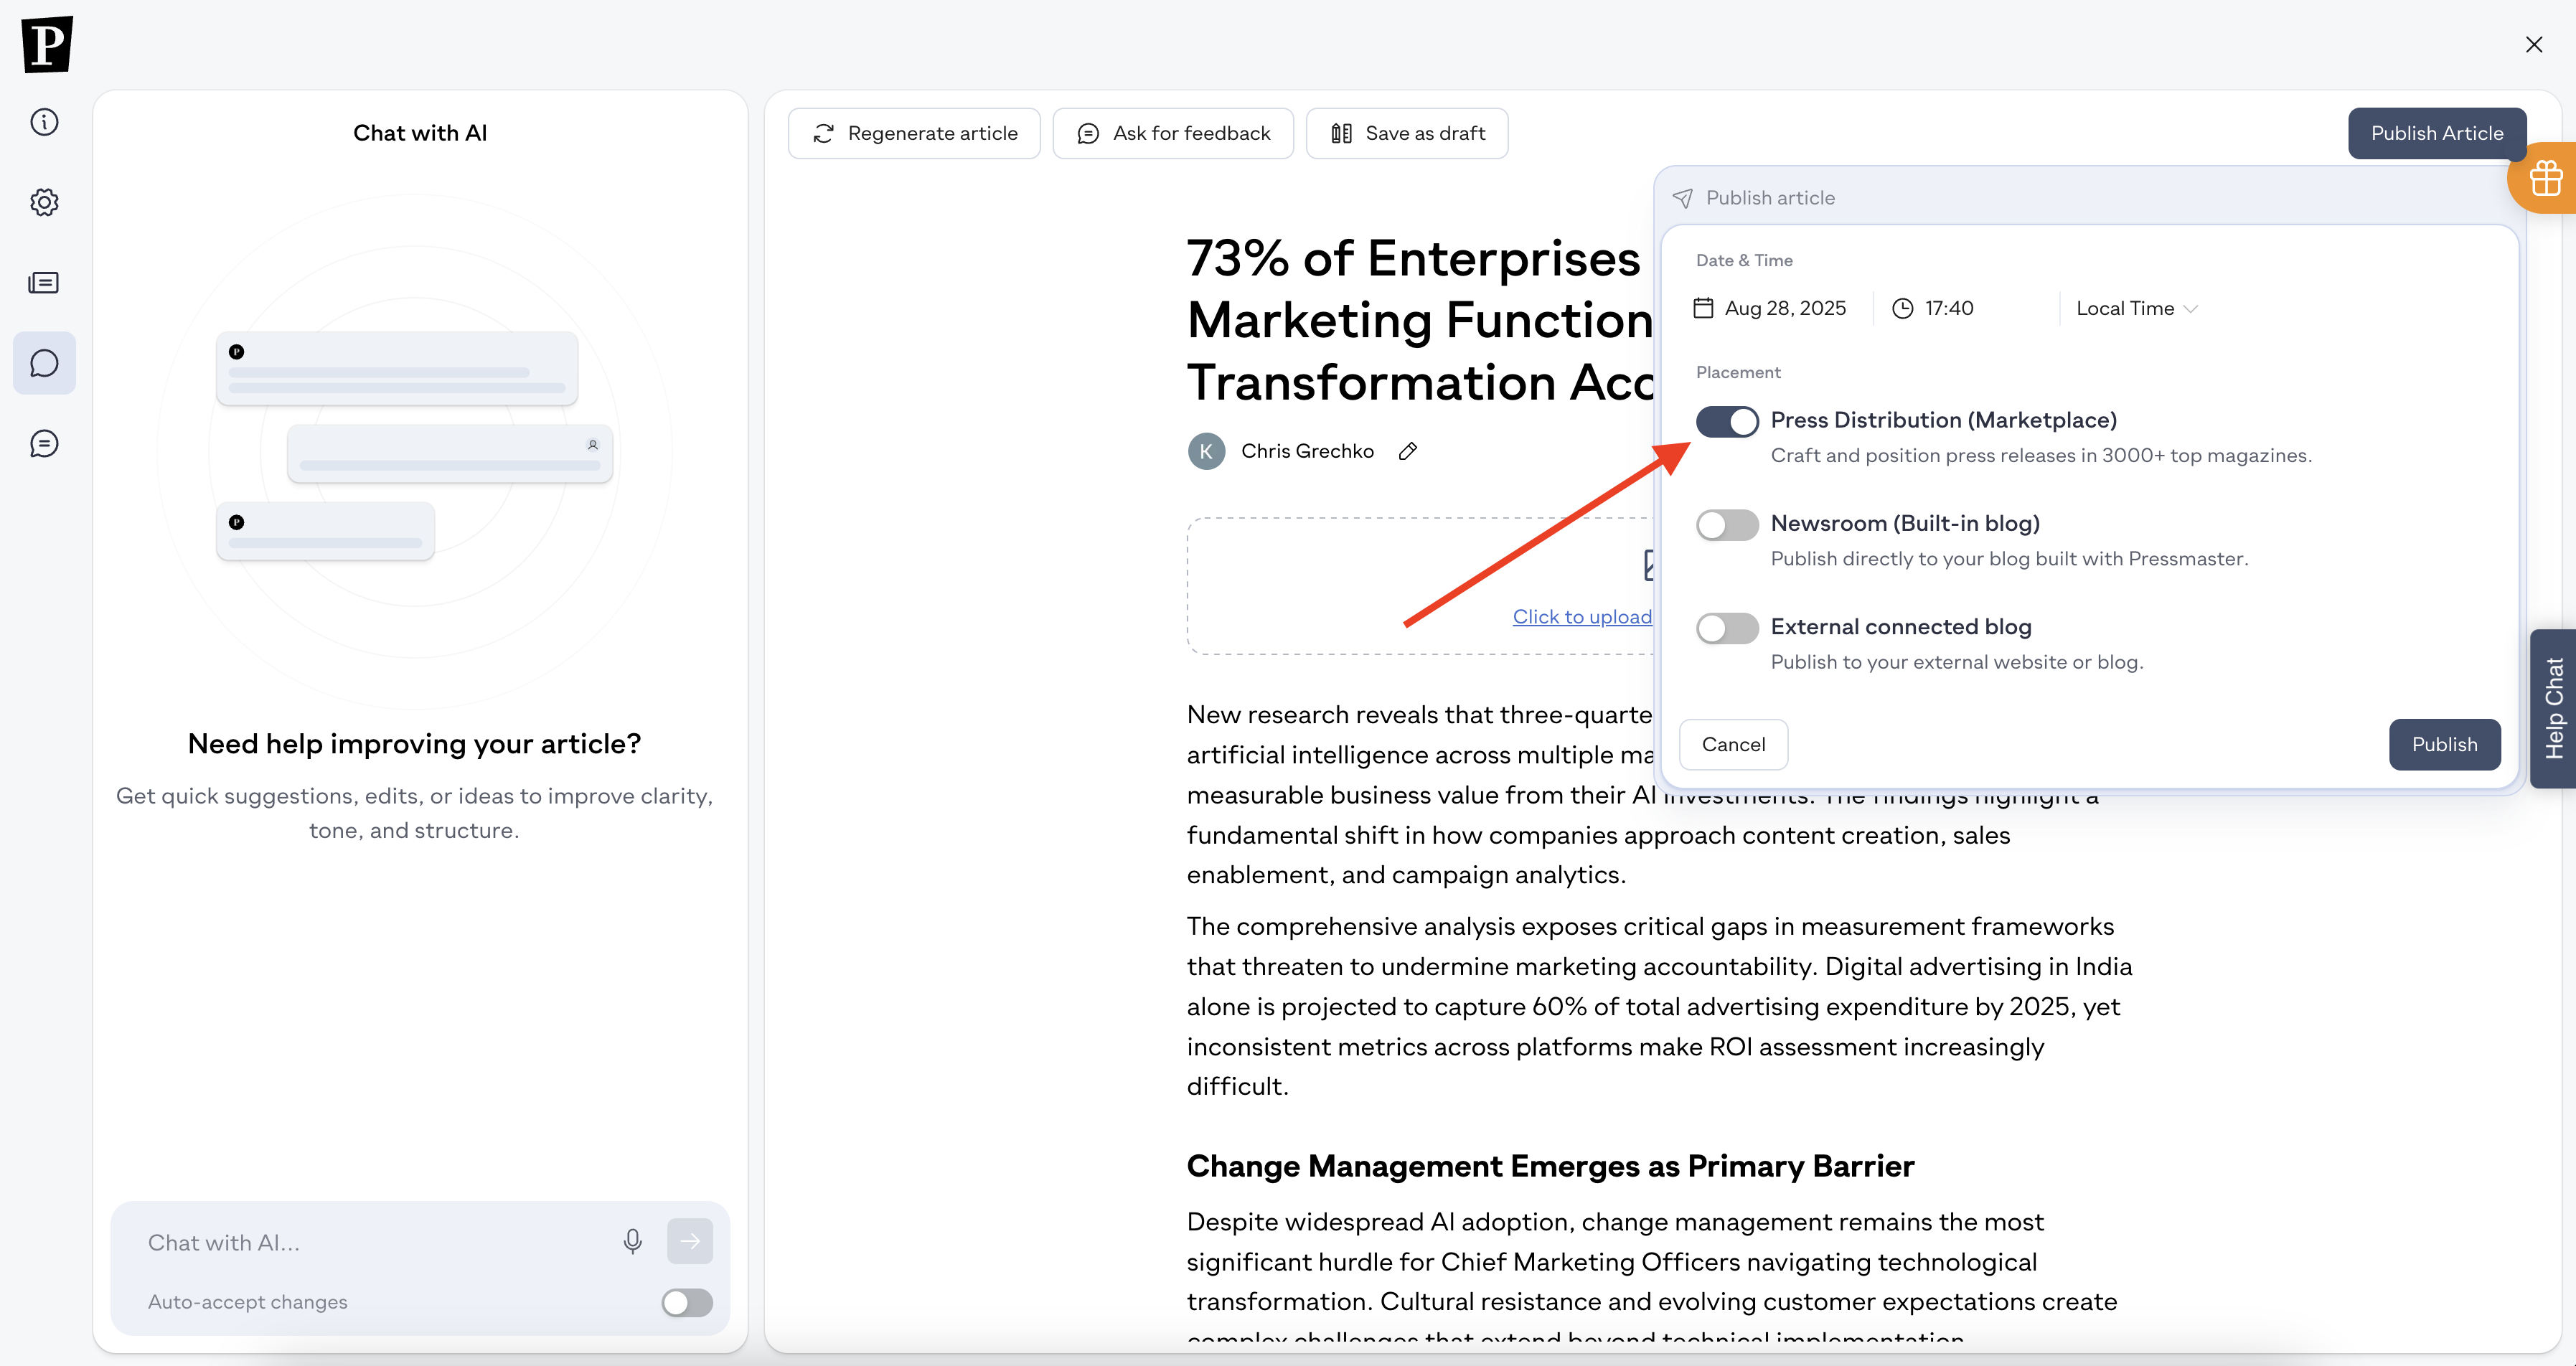Click the K author avatar
Screen dimensions: 2576x1366
(1206, 451)
